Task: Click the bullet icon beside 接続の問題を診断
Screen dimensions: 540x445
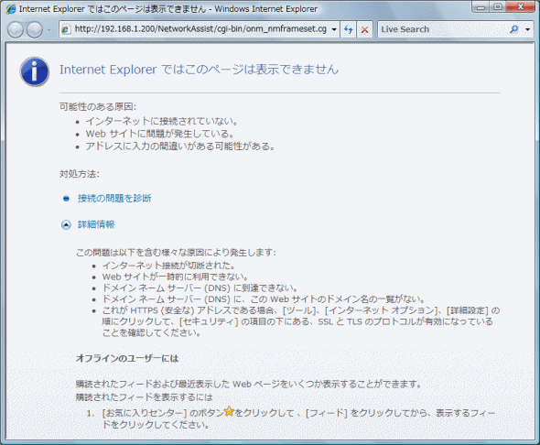Action: tap(66, 199)
